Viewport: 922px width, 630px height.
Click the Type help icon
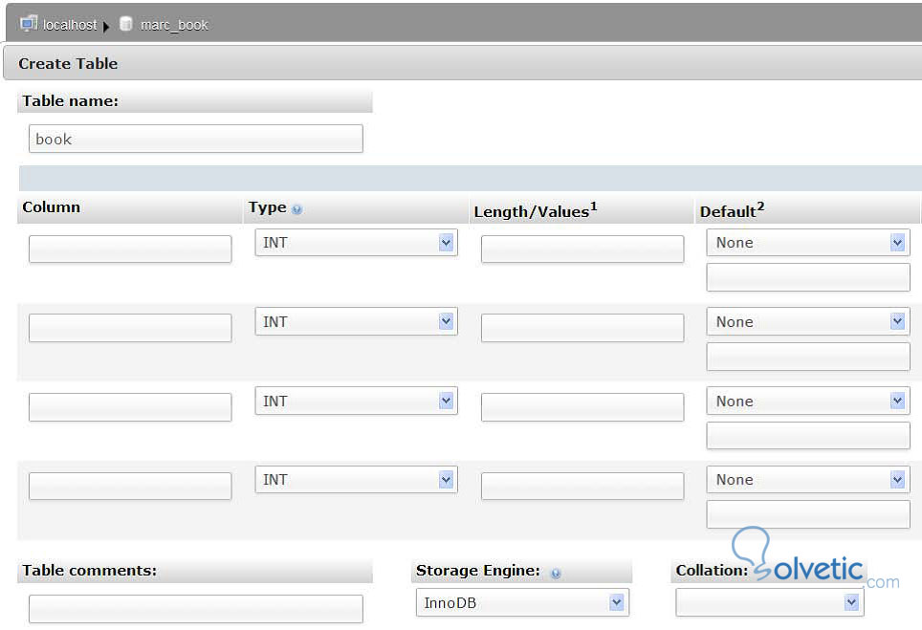(296, 209)
